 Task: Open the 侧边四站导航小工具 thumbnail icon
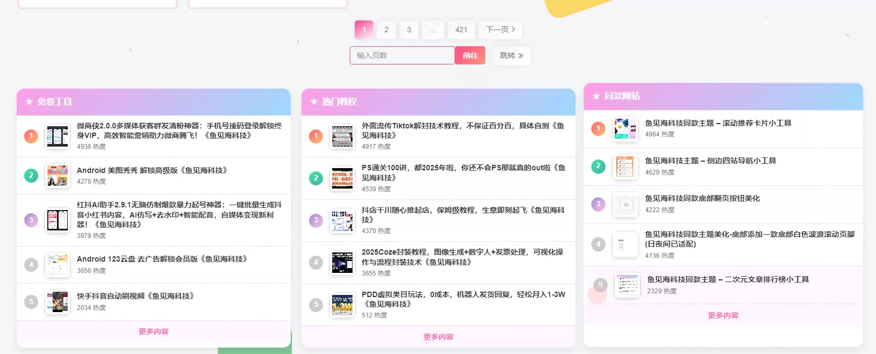[x=626, y=167]
